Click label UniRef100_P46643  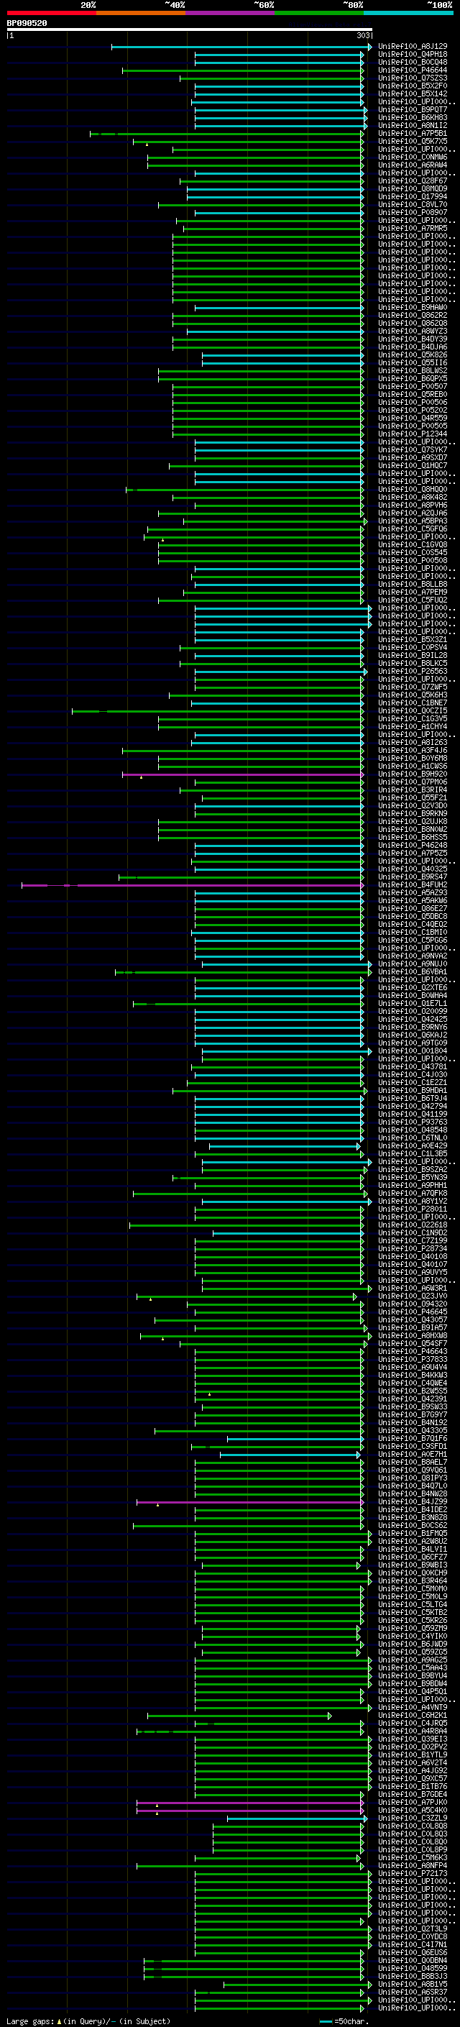coord(413,1352)
